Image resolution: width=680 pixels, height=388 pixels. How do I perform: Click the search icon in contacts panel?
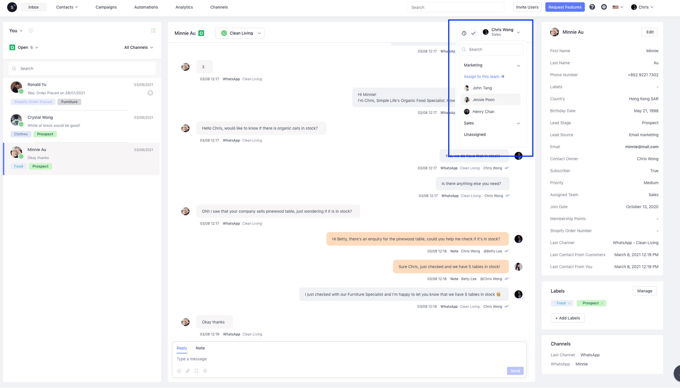click(15, 69)
